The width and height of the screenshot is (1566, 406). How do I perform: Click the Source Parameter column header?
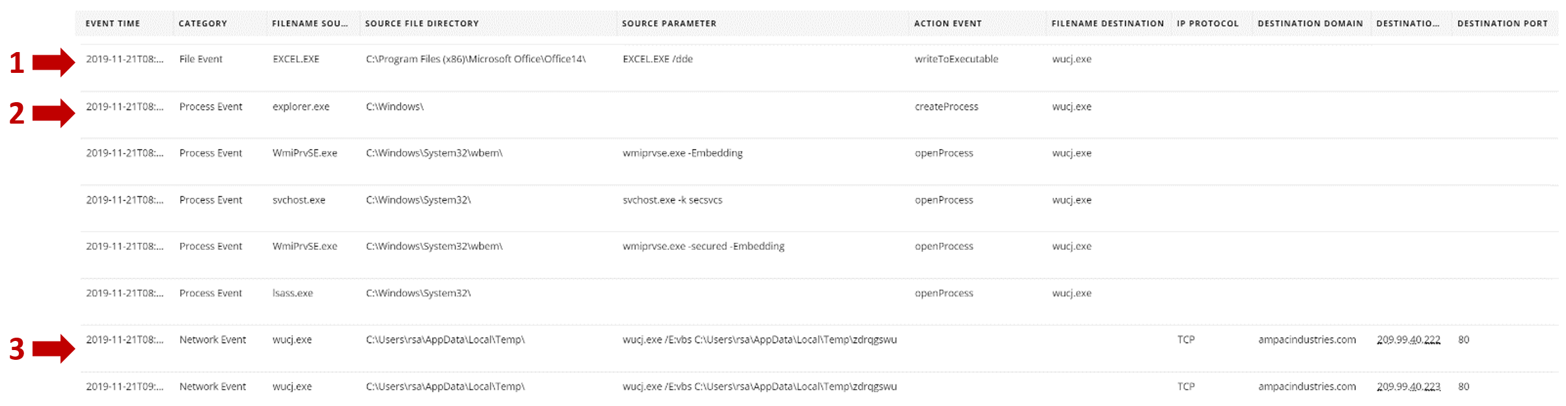(x=669, y=23)
